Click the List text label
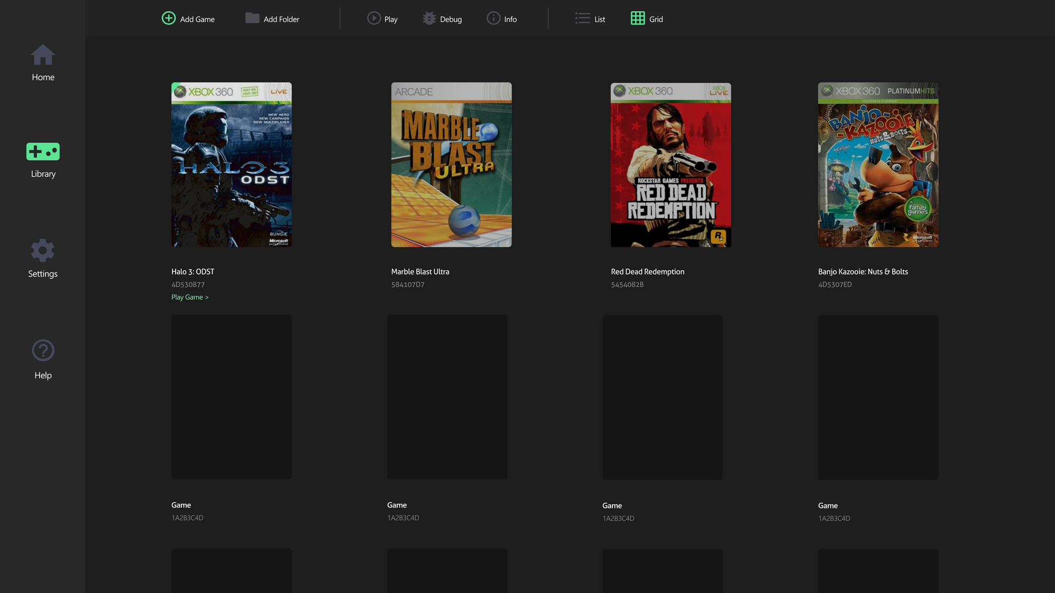Image resolution: width=1055 pixels, height=593 pixels. pyautogui.click(x=600, y=20)
